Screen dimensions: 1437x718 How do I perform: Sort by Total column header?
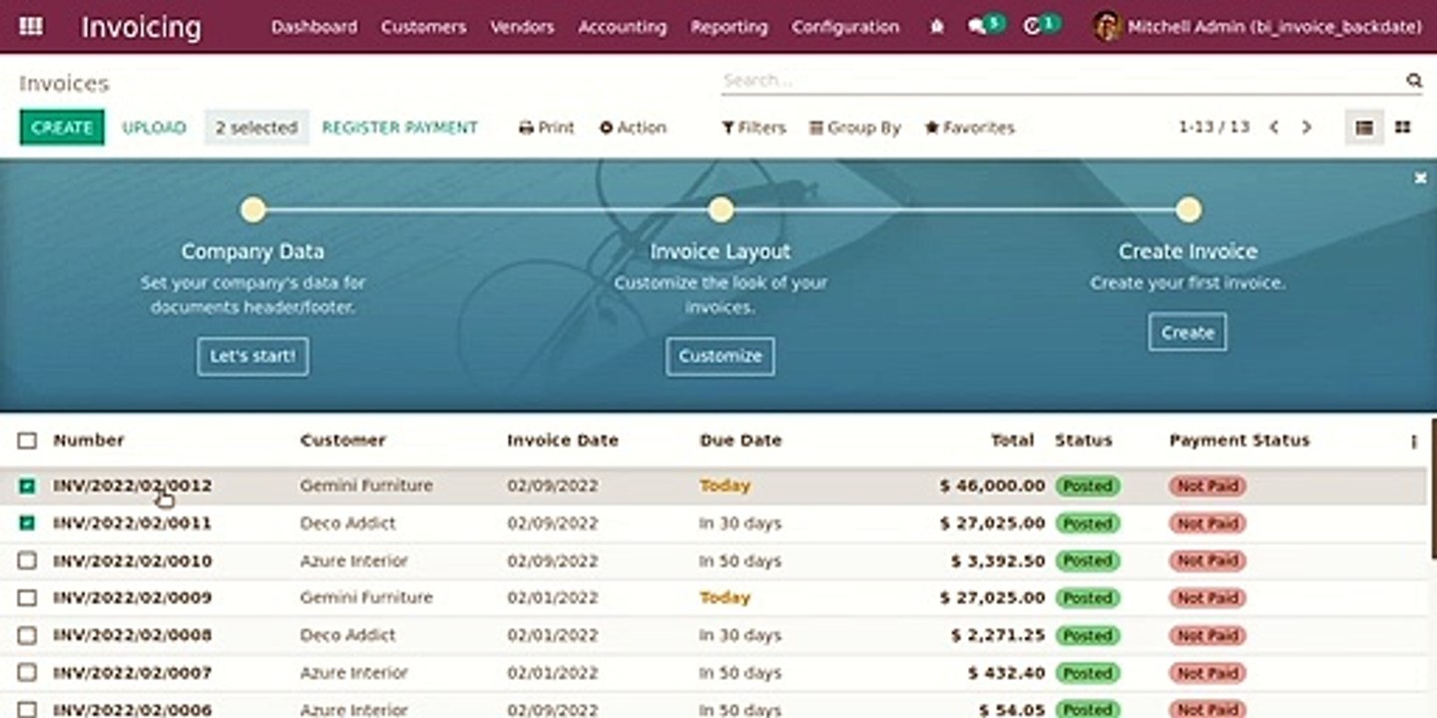[1012, 441]
